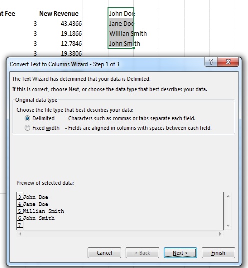Click the New Revenue header cell
The width and height of the screenshot is (248, 268).
[61, 13]
